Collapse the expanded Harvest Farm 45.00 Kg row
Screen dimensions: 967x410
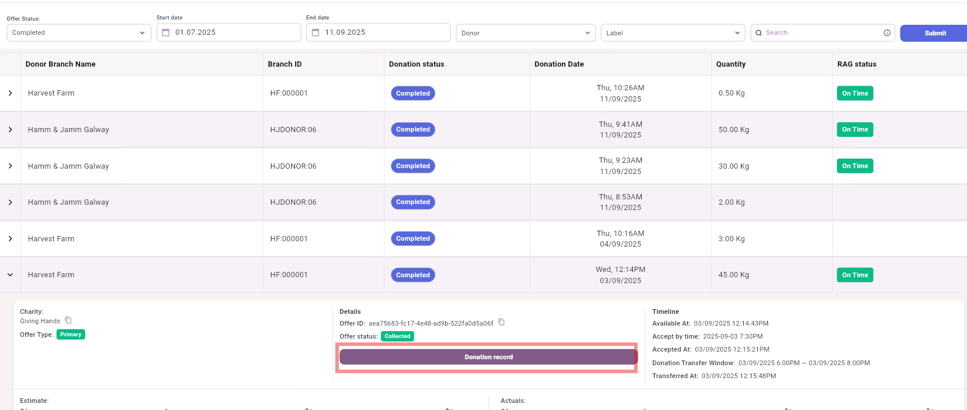(10, 275)
